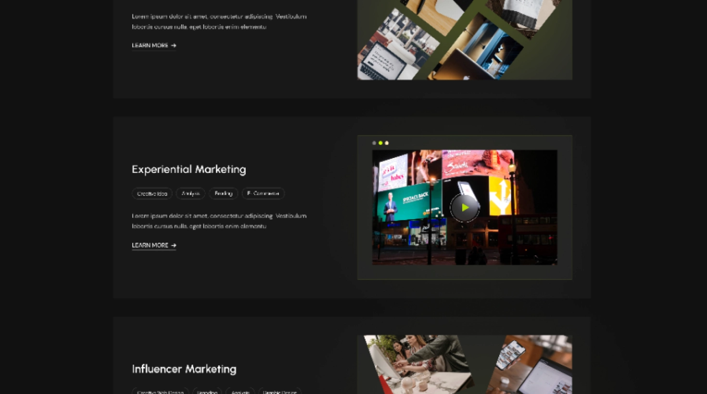Image resolution: width=707 pixels, height=394 pixels.
Task: Open LEARN MORE under Experiential Marketing
Action: [154, 246]
